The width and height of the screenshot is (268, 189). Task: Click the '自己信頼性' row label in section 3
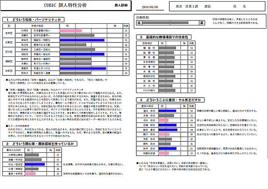pyautogui.click(x=149, y=62)
